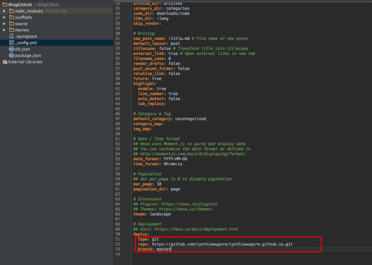The height and width of the screenshot is (265, 372).
Task: Click 'external_link:' key
Action: (x=149, y=54)
